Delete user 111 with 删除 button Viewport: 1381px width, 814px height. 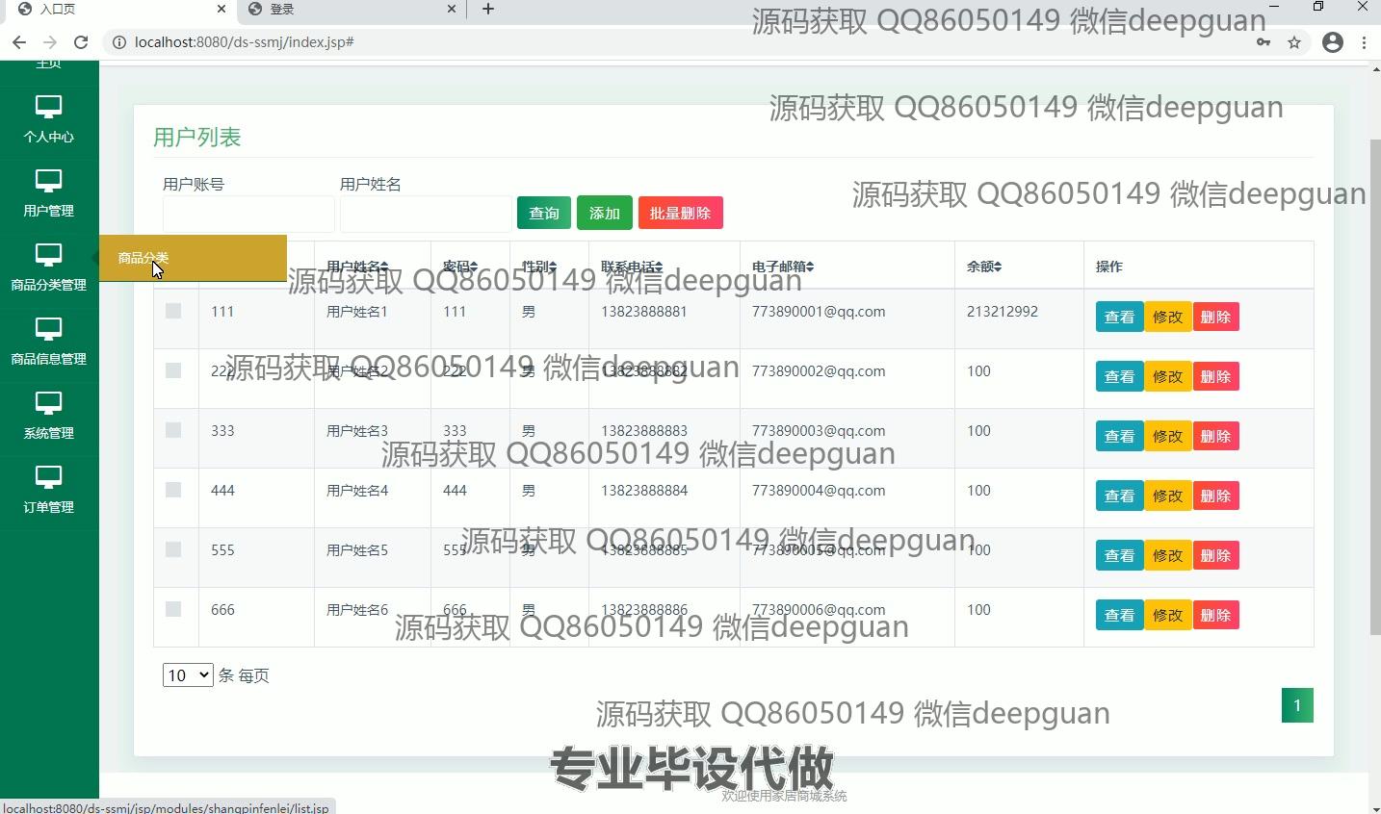pyautogui.click(x=1215, y=317)
